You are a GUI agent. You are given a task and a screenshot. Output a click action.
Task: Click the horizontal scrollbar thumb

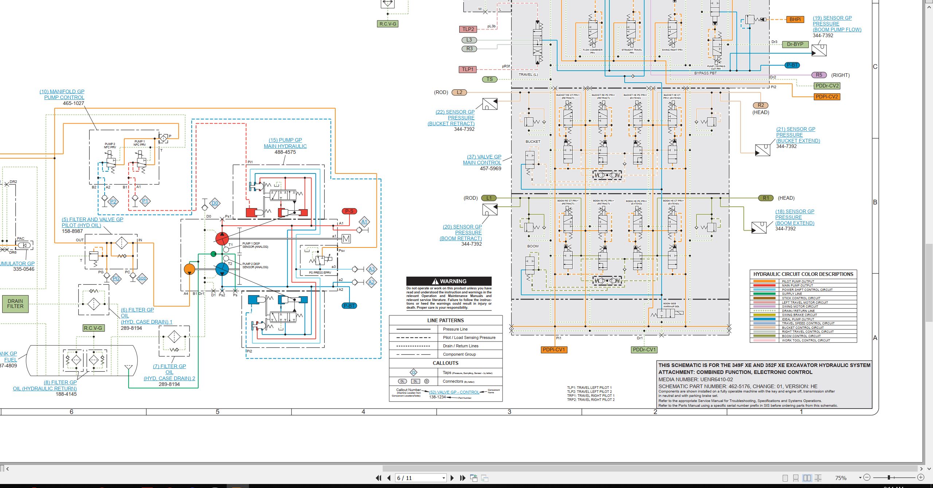tap(650, 469)
